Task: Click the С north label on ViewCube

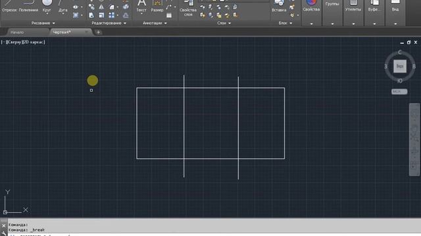Action: tap(400, 52)
